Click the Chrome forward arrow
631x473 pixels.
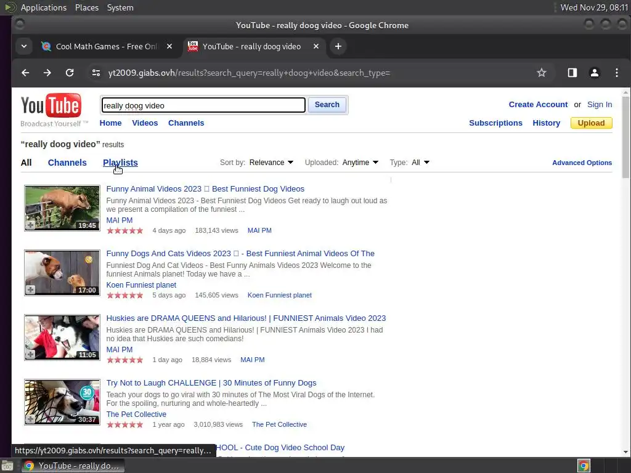click(47, 73)
